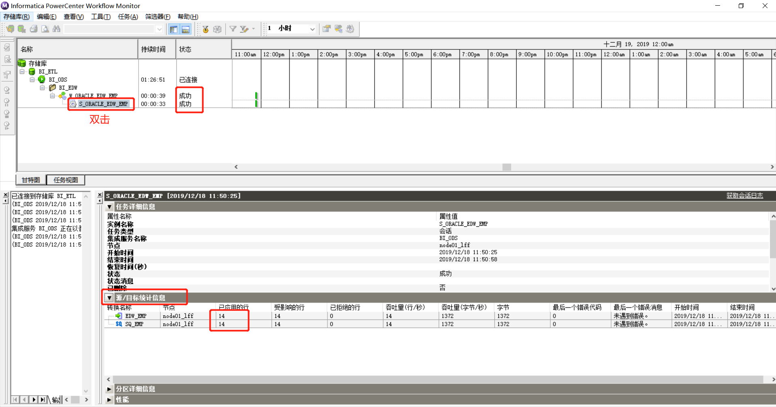The height and width of the screenshot is (407, 776).
Task: Open the 存储库(R) menu
Action: (16, 17)
